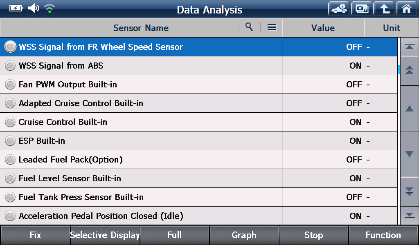
Task: Open the sensor list menu icon
Action: [x=272, y=27]
